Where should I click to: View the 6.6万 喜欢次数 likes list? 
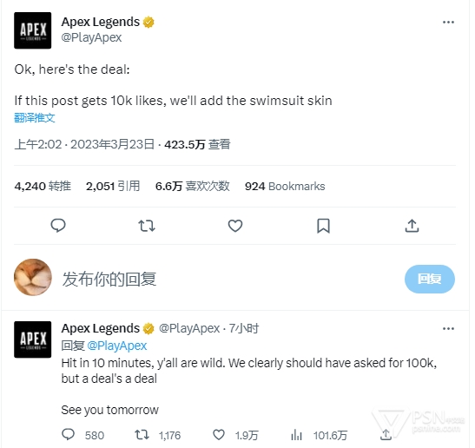pyautogui.click(x=193, y=186)
